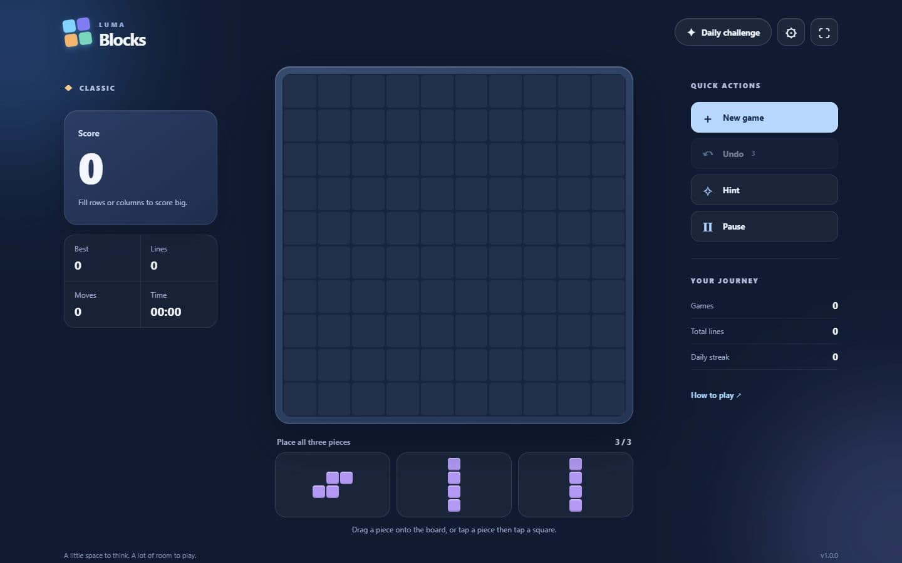Click the CLASSIC mode label
The width and height of the screenshot is (902, 563).
(97, 88)
